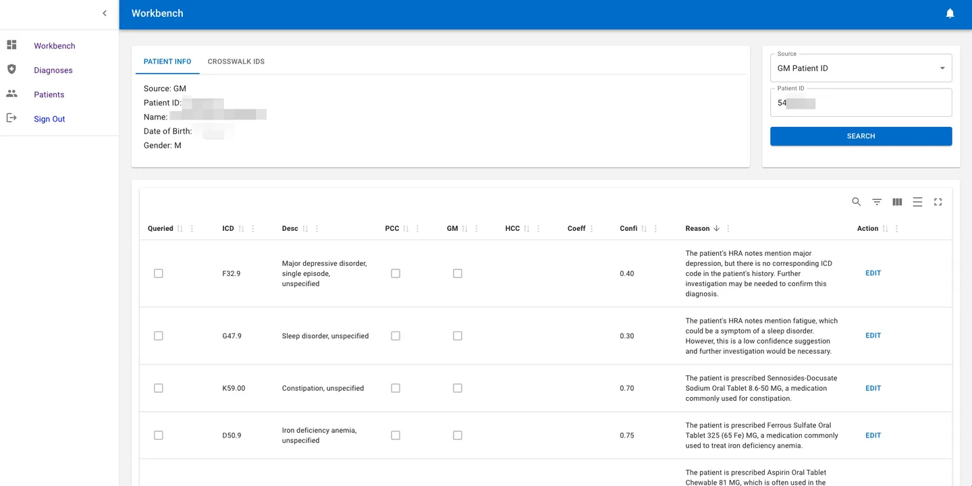
Task: Toggle sort order on the Confi column
Action: tap(645, 228)
